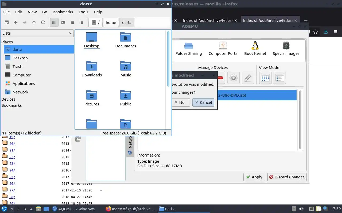
Task: Click the volume icon in system tray
Action: [x=301, y=209]
